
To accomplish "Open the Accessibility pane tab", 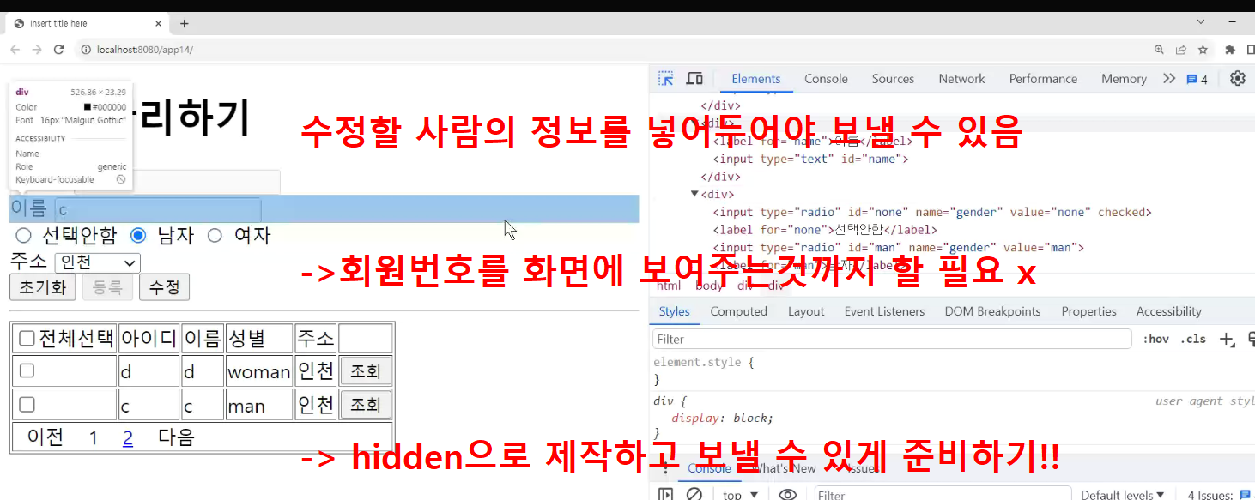I will tap(1168, 311).
